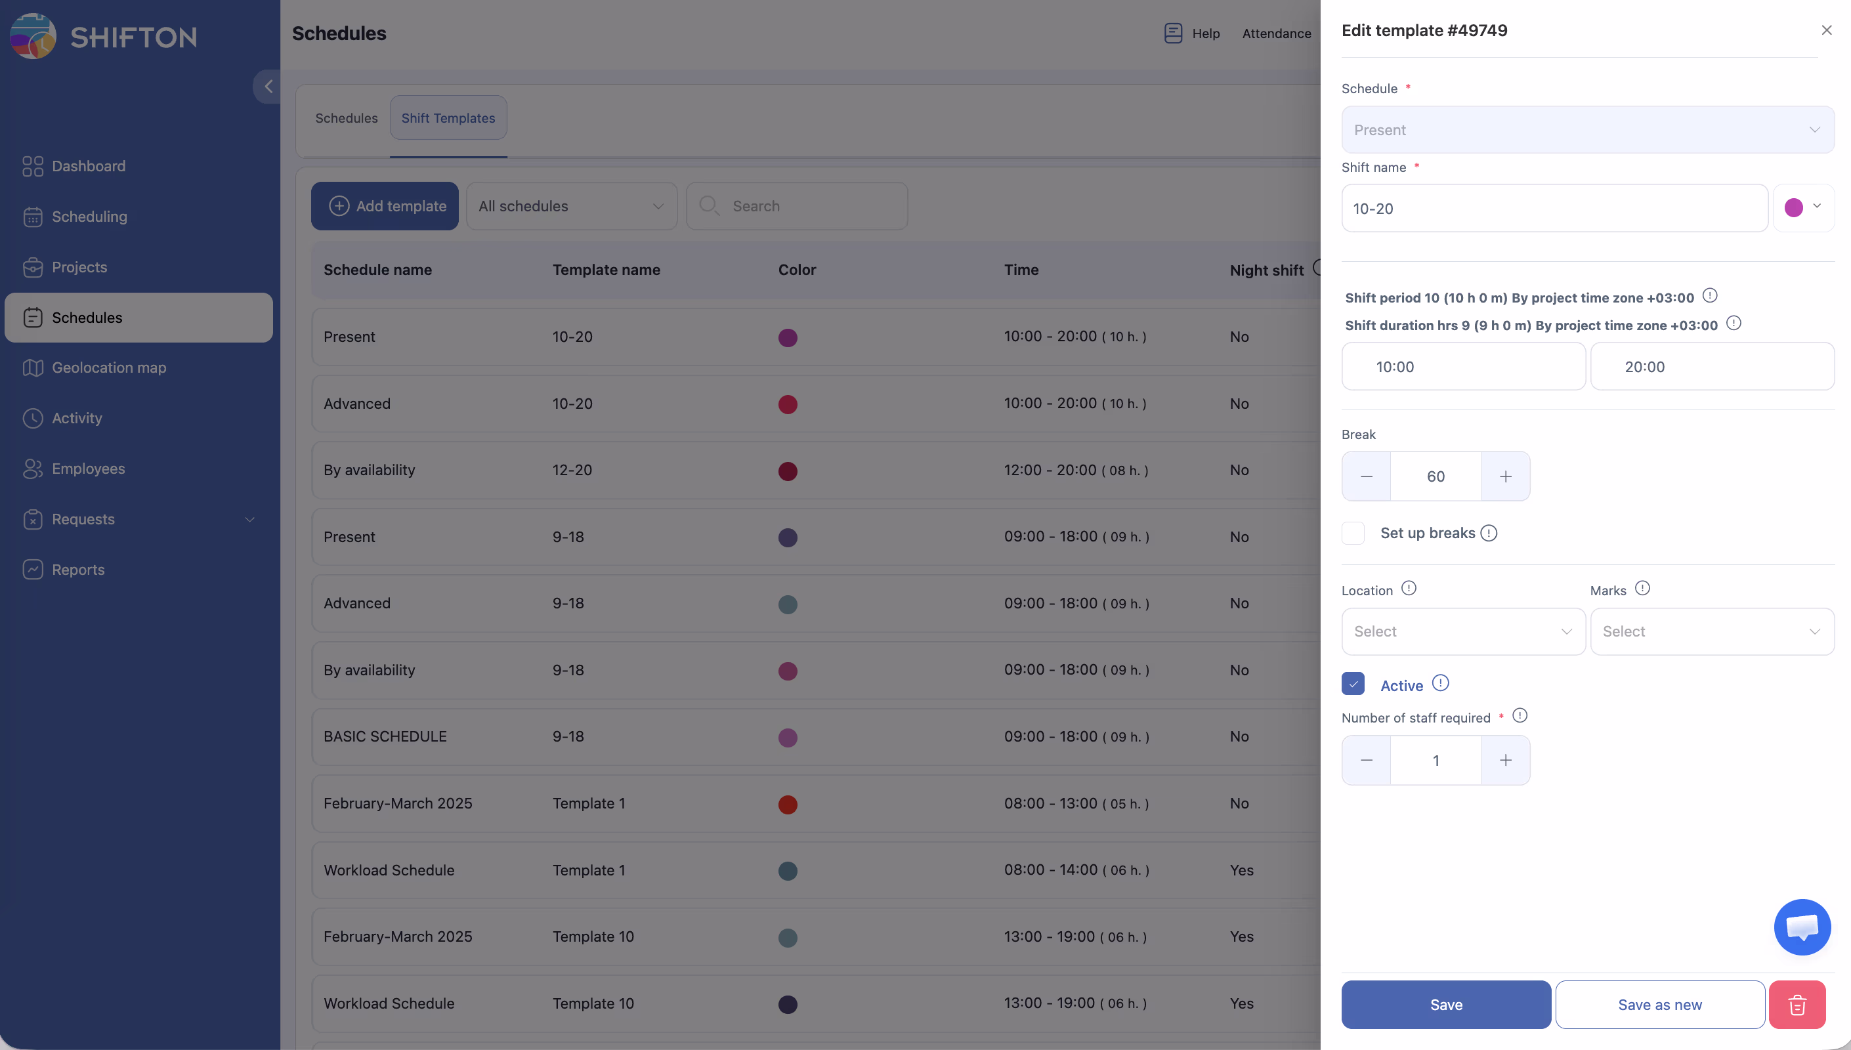1851x1050 pixels.
Task: Click the Save as new button
Action: click(1659, 1005)
